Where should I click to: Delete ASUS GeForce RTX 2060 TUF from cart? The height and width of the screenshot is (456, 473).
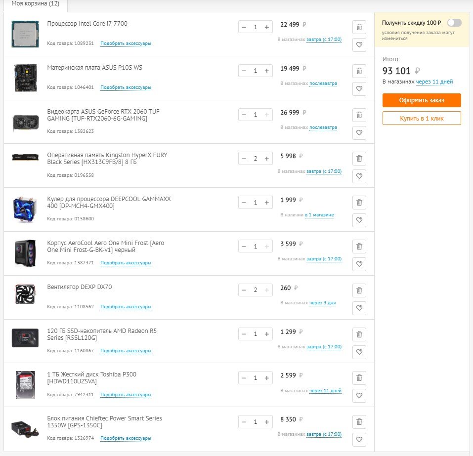click(x=359, y=115)
